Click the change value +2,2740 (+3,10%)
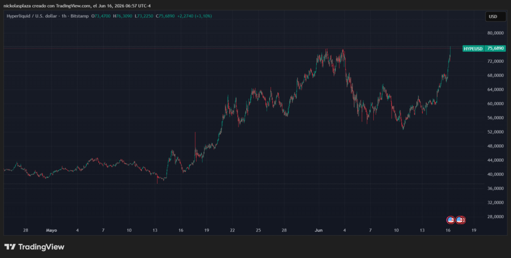 pyautogui.click(x=194, y=16)
